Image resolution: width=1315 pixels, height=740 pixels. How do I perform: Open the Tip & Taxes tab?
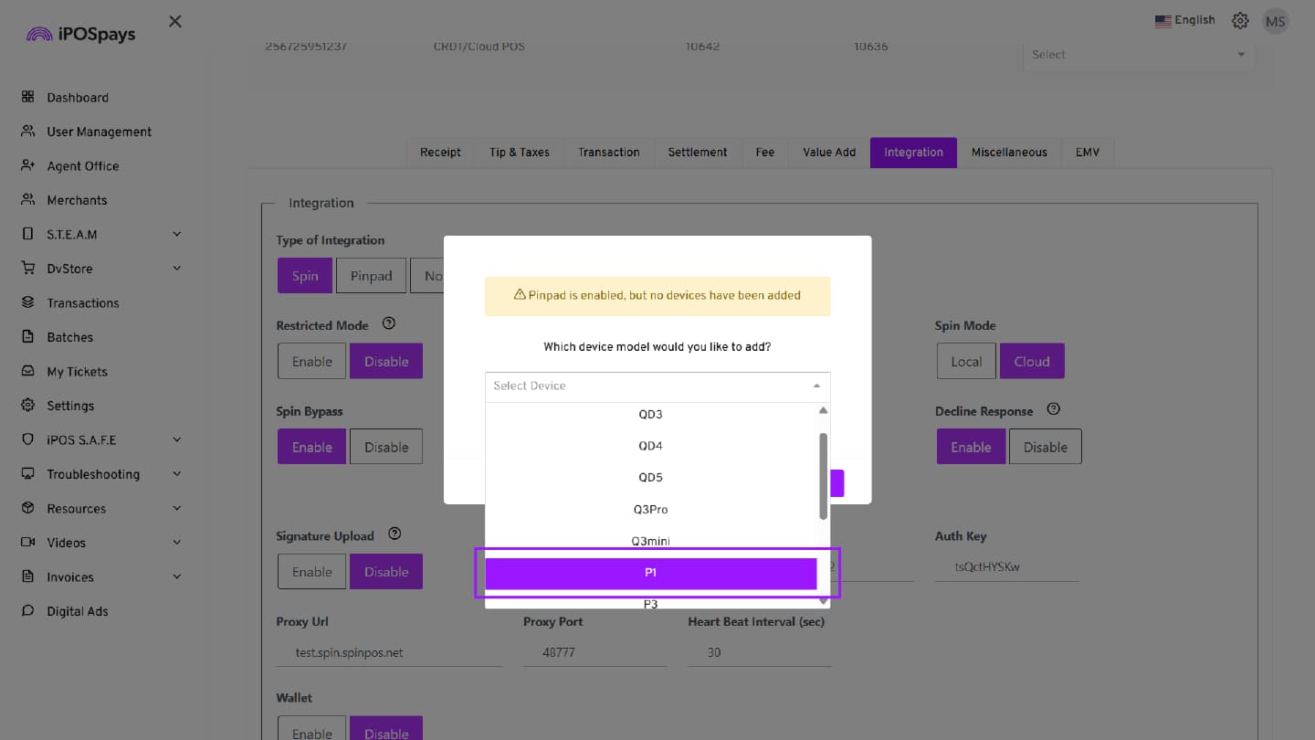pyautogui.click(x=519, y=153)
